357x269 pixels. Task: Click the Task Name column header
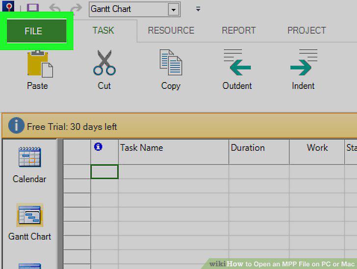pyautogui.click(x=174, y=152)
